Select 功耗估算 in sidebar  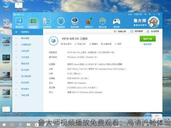tap(25, 95)
